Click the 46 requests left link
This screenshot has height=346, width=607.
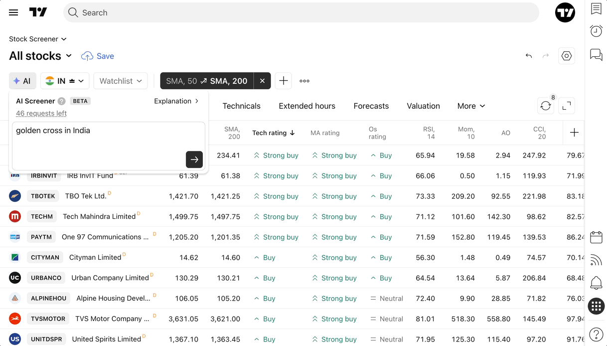41,113
